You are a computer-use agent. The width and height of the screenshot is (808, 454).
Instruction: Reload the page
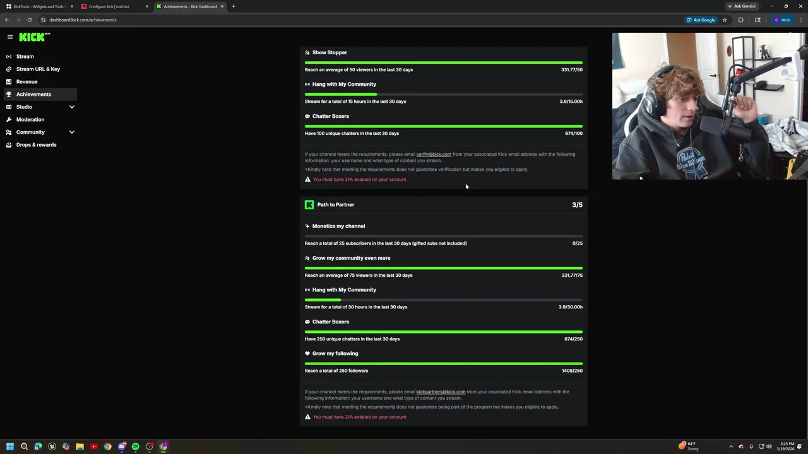29,20
